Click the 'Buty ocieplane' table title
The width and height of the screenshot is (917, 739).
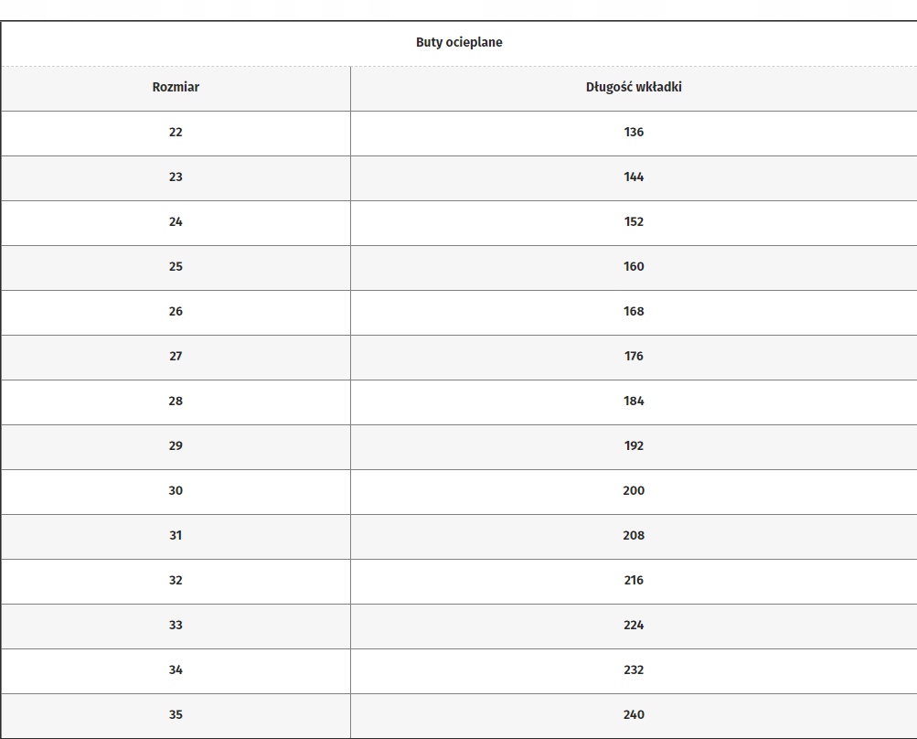click(x=459, y=42)
